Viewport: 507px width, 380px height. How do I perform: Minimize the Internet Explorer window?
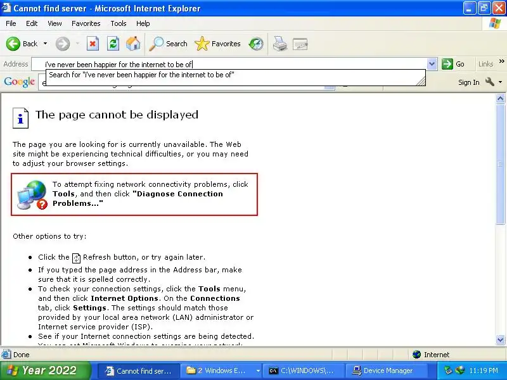coord(469,8)
